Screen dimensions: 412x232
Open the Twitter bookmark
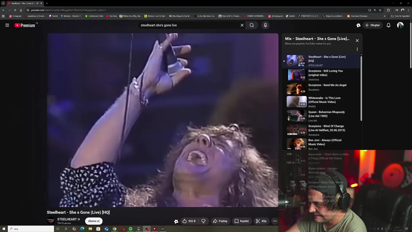pyautogui.click(x=290, y=16)
